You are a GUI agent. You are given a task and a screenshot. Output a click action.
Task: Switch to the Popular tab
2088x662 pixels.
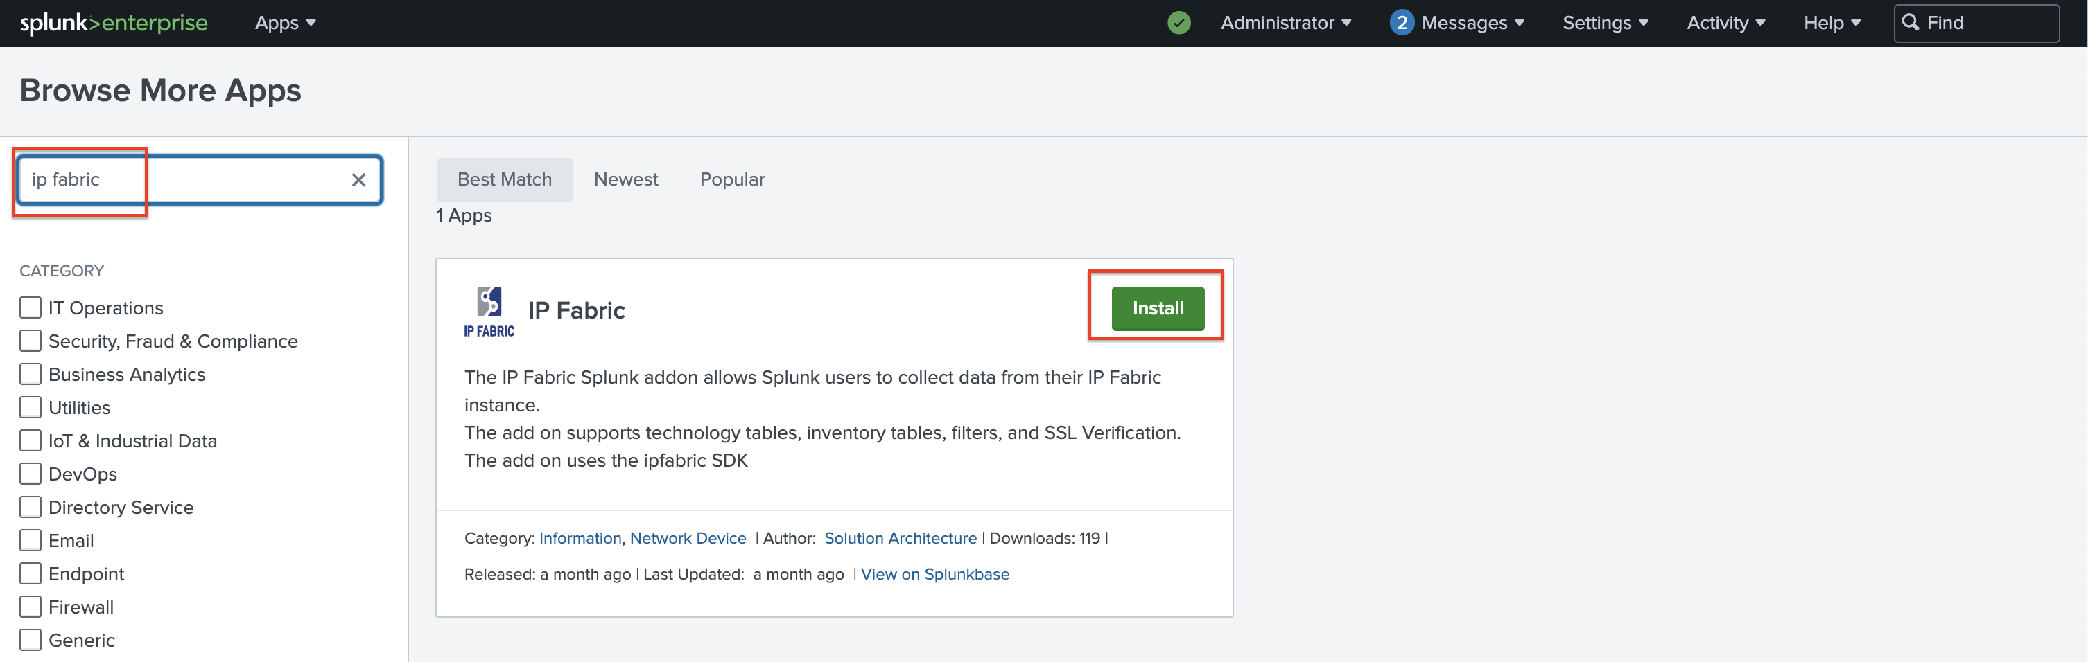pos(732,179)
